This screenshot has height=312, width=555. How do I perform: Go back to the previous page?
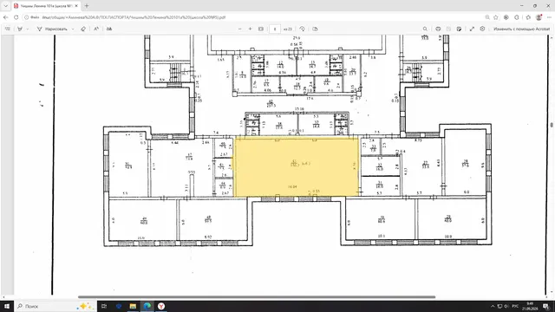pyautogui.click(x=6, y=17)
